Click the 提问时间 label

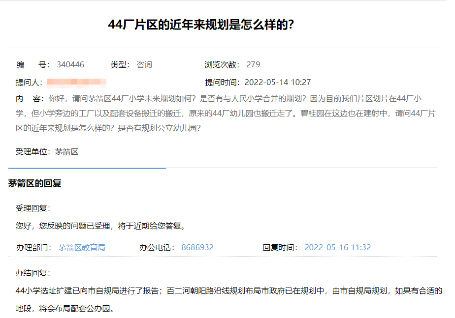pos(222,82)
